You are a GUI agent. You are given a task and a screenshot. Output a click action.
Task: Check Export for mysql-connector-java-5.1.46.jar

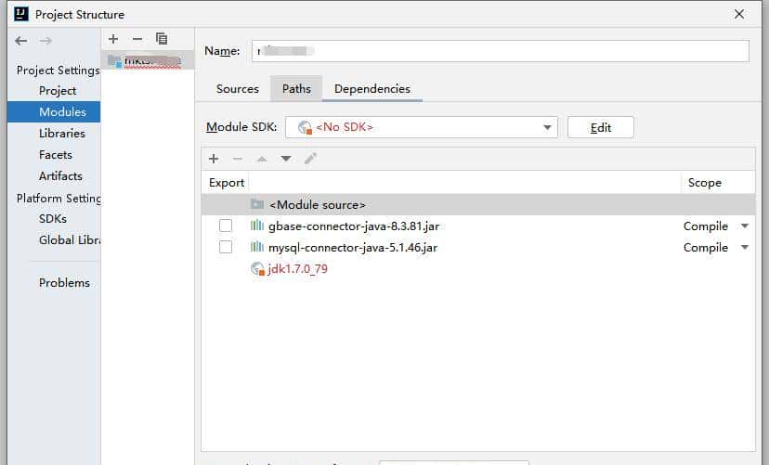(x=226, y=247)
